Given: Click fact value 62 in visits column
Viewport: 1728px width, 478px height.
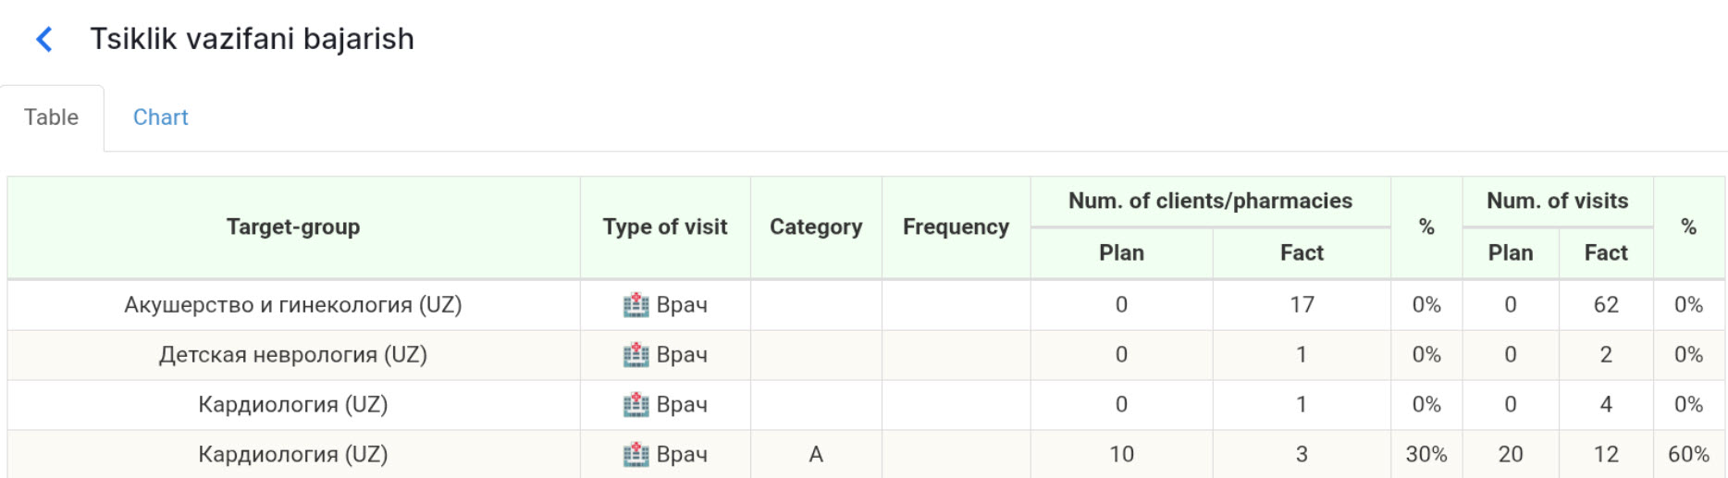Looking at the screenshot, I should [1605, 305].
